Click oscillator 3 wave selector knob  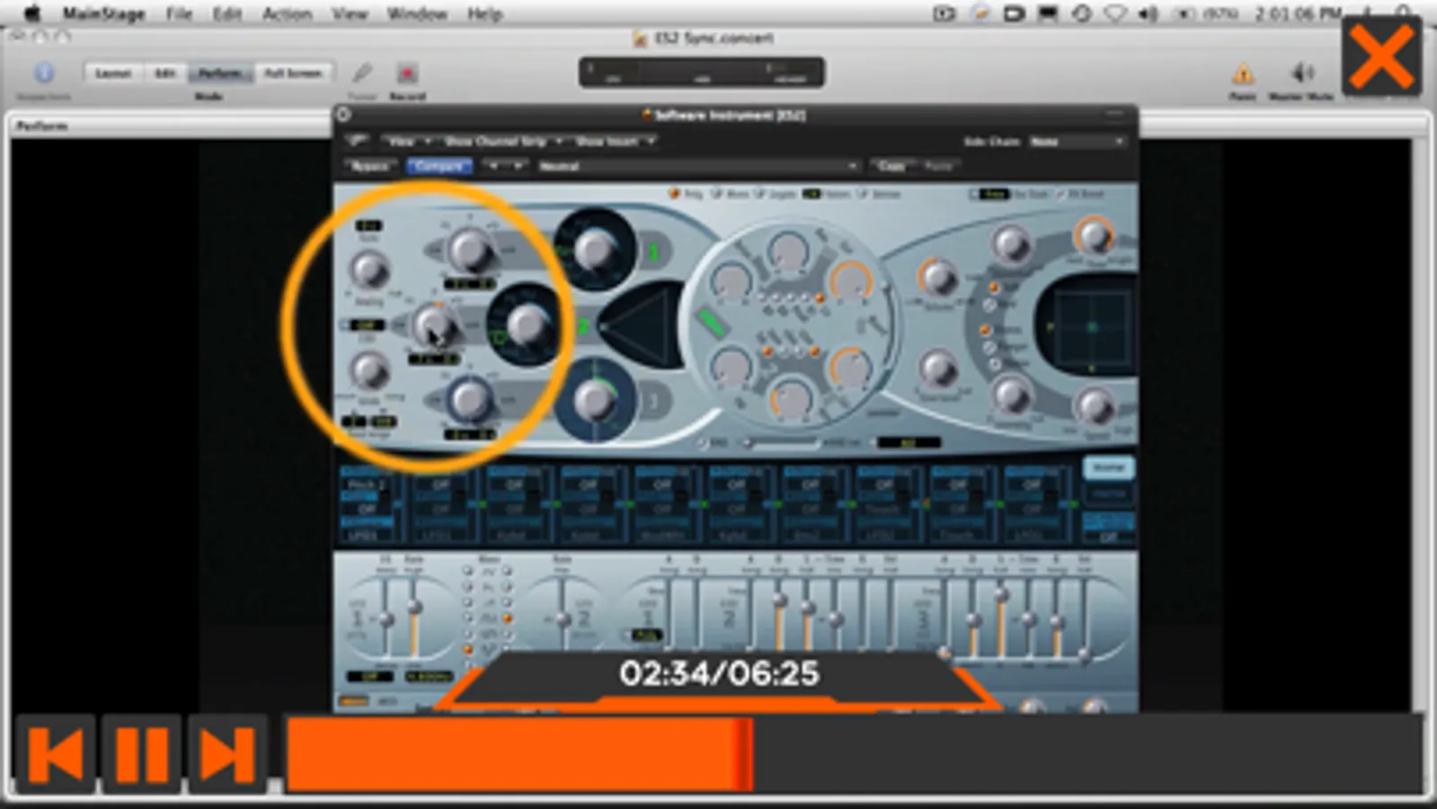click(593, 402)
